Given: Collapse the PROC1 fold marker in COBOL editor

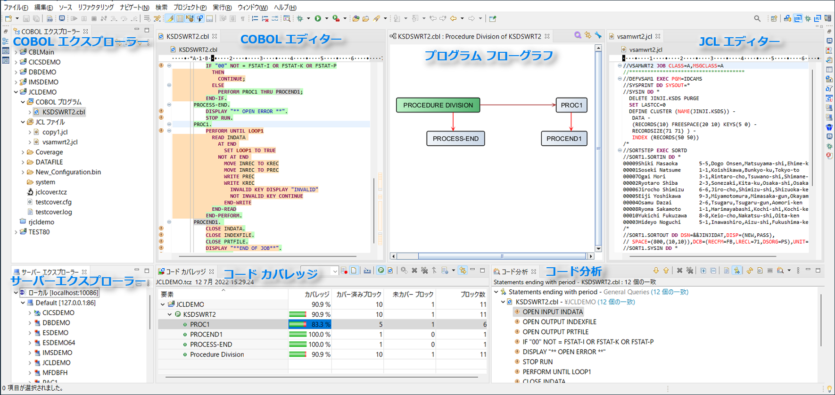Looking at the screenshot, I should [169, 124].
